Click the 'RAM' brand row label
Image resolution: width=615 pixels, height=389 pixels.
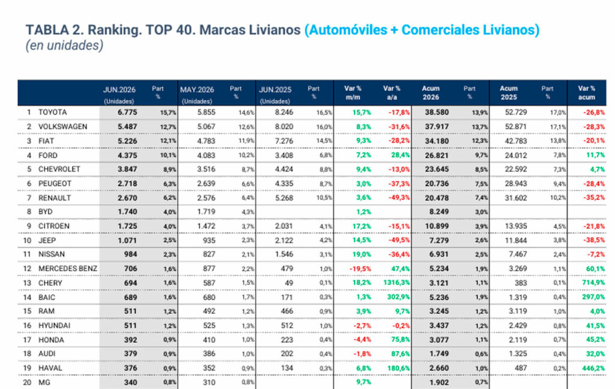pyautogui.click(x=46, y=311)
